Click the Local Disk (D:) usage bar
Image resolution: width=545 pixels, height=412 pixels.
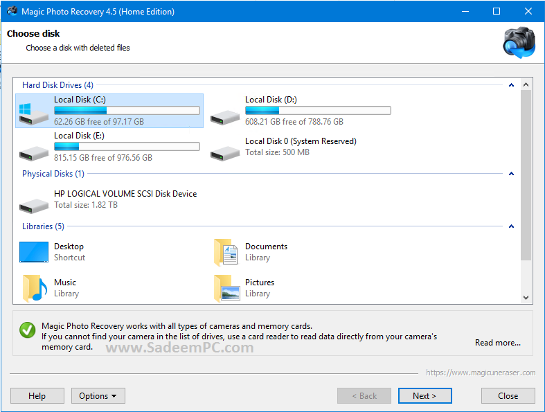(x=318, y=111)
